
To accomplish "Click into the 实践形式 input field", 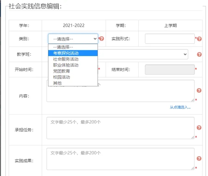I will 169,39.
